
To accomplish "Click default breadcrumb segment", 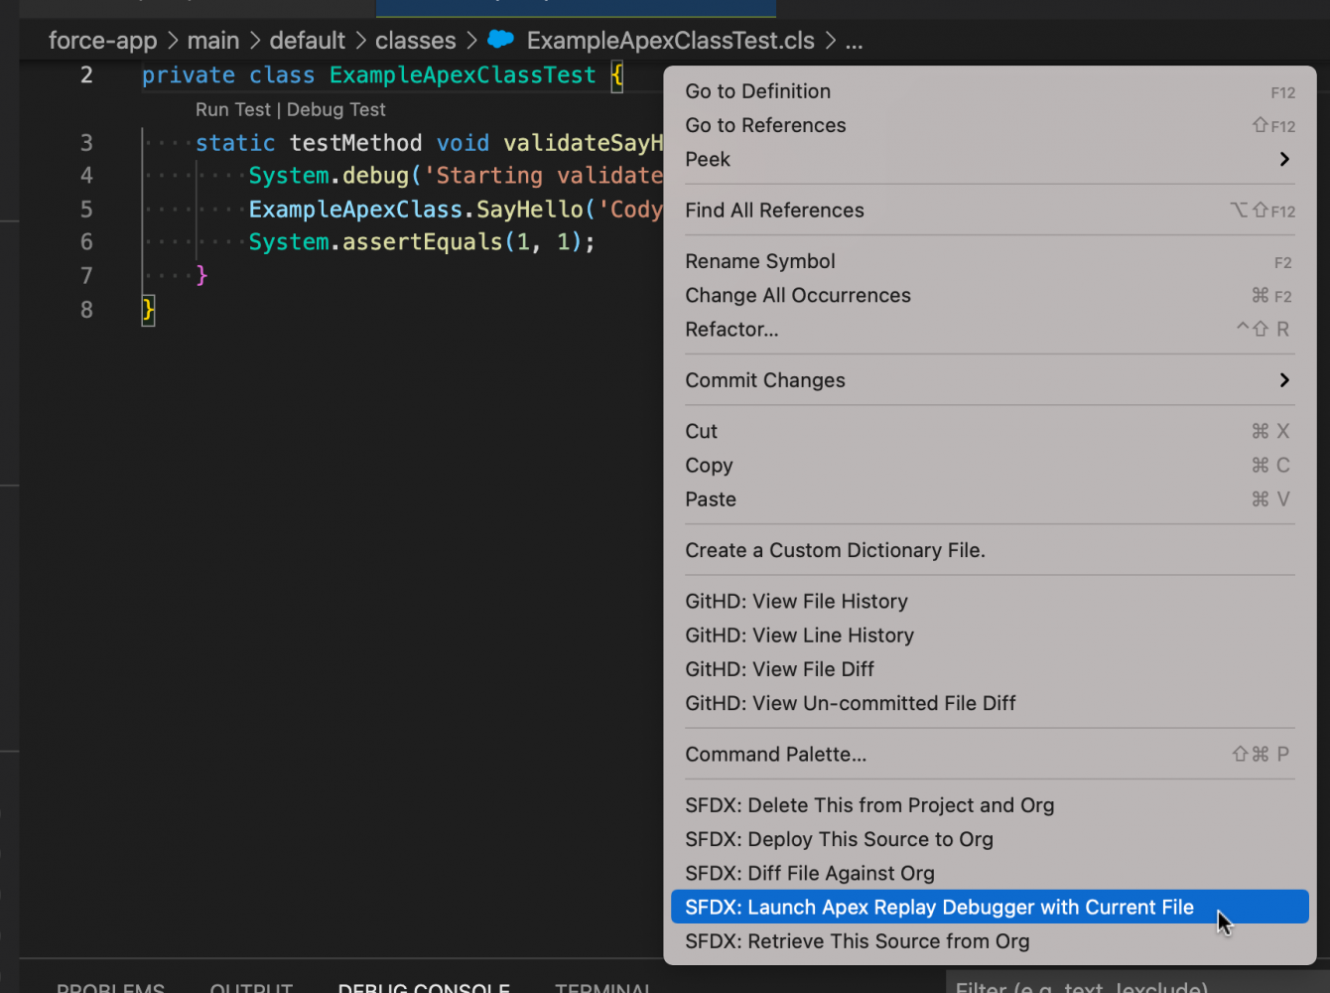I will tap(308, 41).
